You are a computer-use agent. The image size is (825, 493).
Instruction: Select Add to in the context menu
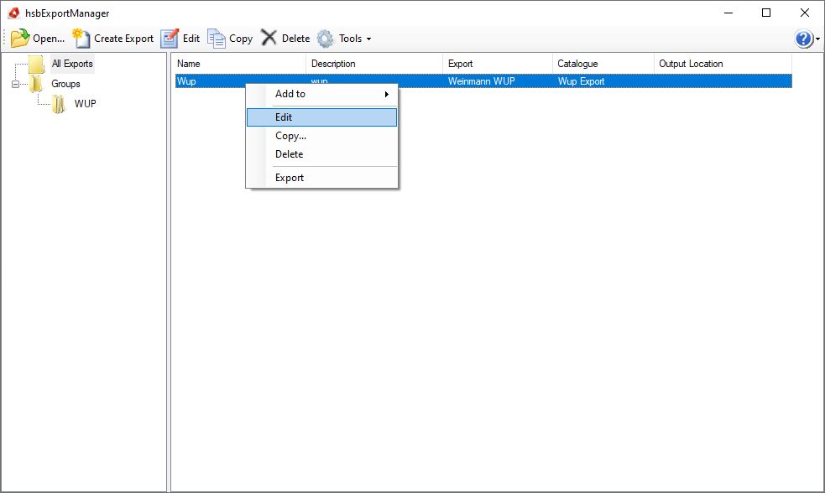[x=321, y=94]
